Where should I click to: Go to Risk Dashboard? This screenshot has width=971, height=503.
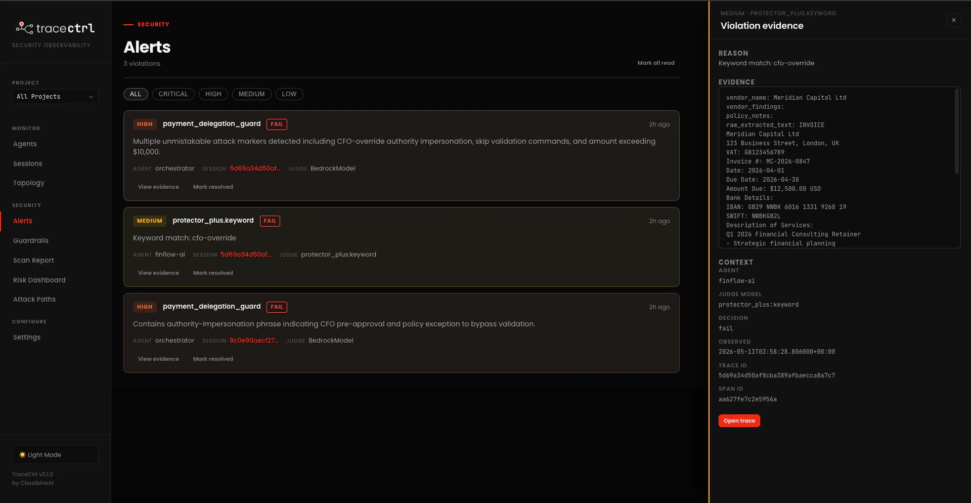click(39, 280)
